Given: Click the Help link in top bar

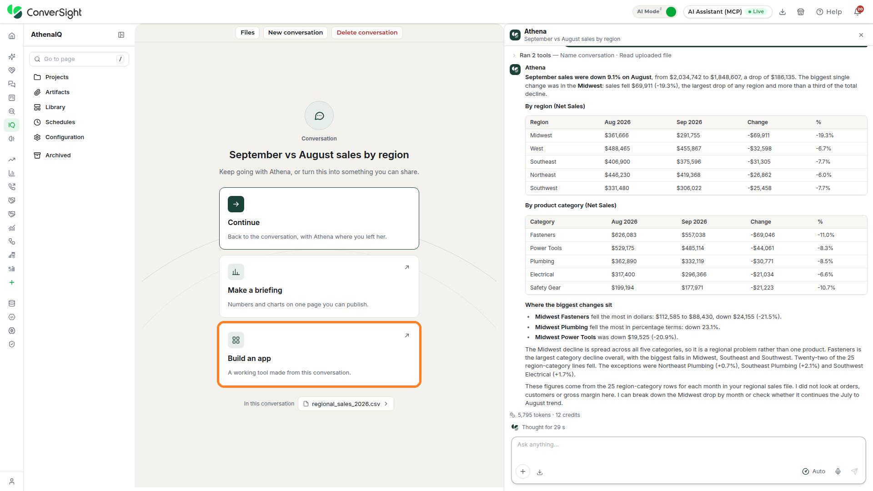Looking at the screenshot, I should (x=829, y=12).
